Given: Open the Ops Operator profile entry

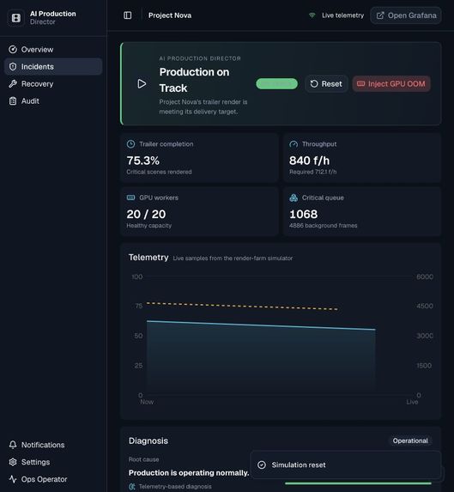Looking at the screenshot, I should point(53,479).
